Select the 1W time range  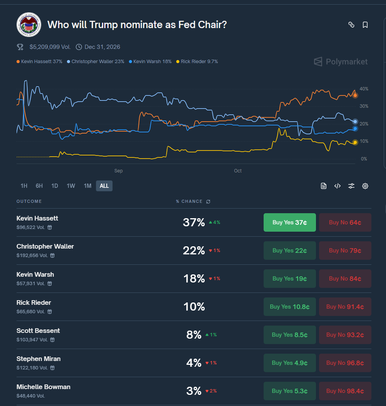point(71,186)
